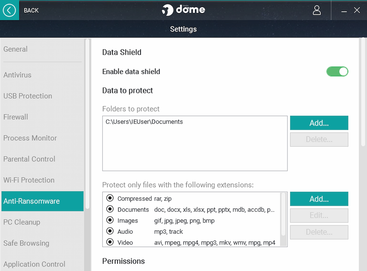Click the Panda Dome logo
367x271 pixels.
click(x=183, y=10)
